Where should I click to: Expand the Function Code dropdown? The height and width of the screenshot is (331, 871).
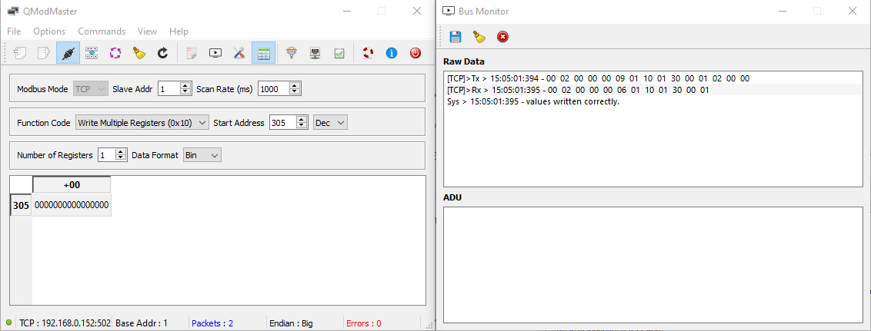click(142, 123)
